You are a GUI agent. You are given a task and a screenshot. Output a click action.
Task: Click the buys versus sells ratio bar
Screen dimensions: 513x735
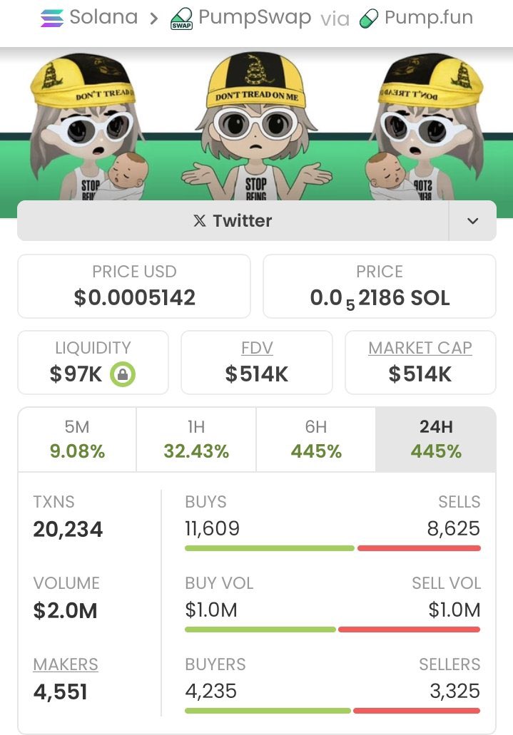(x=332, y=548)
